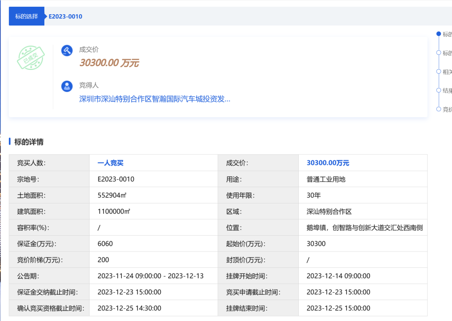Select the second 标的 hollow step circle
This screenshot has width=452, height=321.
click(439, 53)
